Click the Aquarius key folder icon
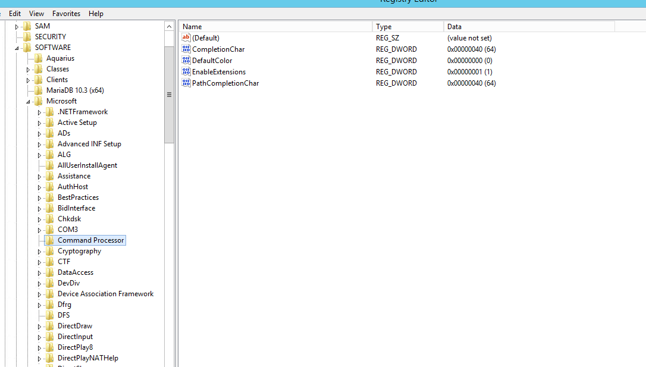The height and width of the screenshot is (367, 646). [39, 58]
